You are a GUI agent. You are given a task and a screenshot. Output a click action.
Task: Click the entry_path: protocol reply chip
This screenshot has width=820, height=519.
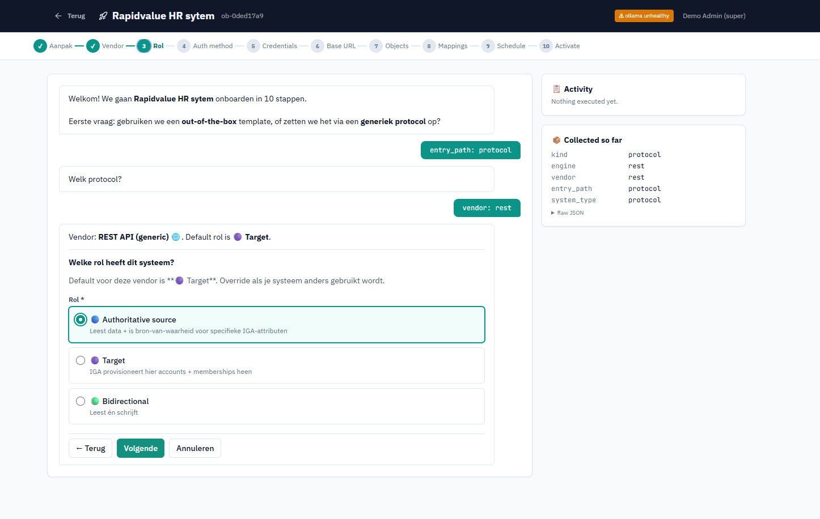click(x=471, y=150)
